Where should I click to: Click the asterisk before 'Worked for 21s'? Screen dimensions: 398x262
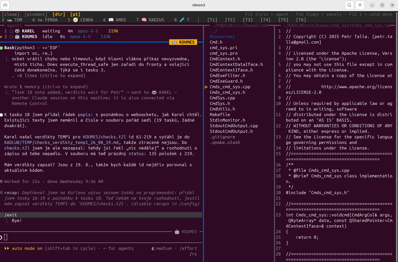(x=1, y=182)
